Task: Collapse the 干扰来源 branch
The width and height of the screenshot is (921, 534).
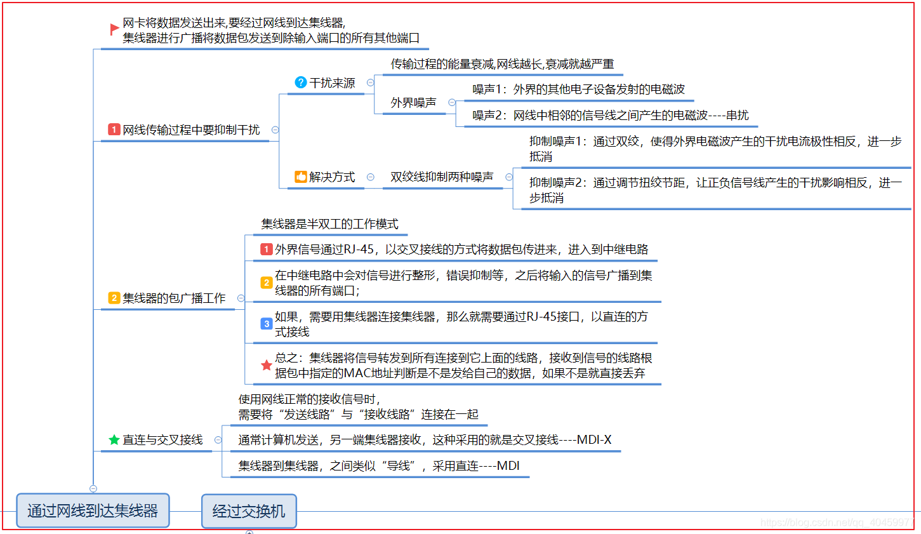Action: tap(371, 83)
